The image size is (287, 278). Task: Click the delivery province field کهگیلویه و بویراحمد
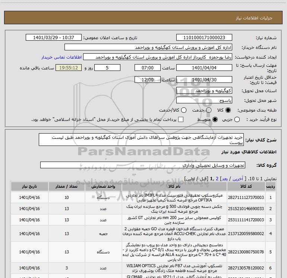(204, 91)
